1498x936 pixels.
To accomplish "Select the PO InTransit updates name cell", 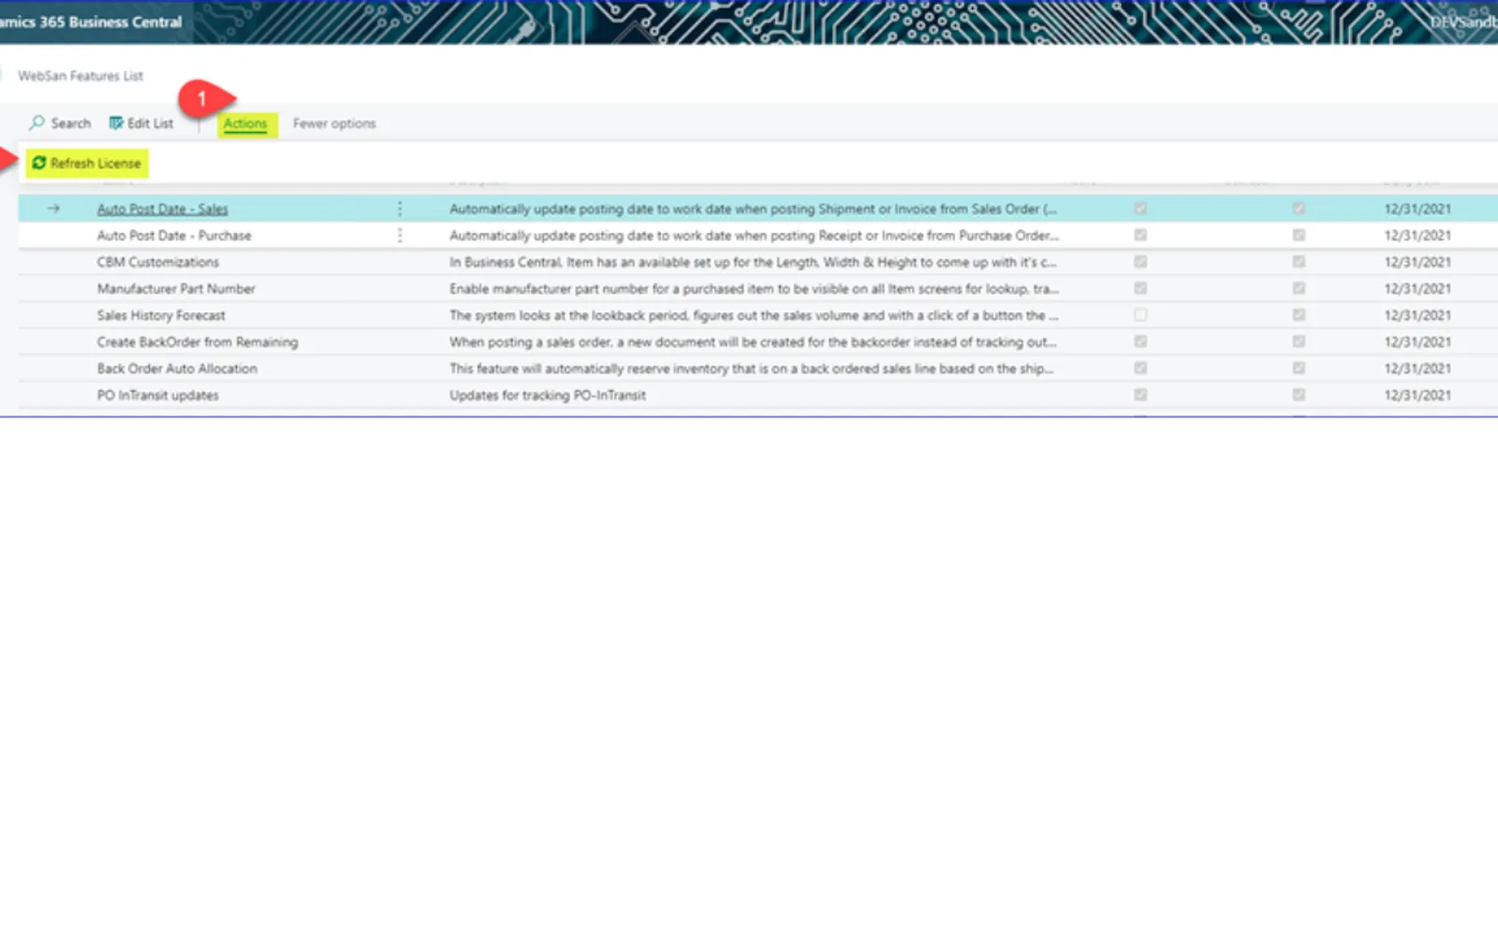I will 158,396.
